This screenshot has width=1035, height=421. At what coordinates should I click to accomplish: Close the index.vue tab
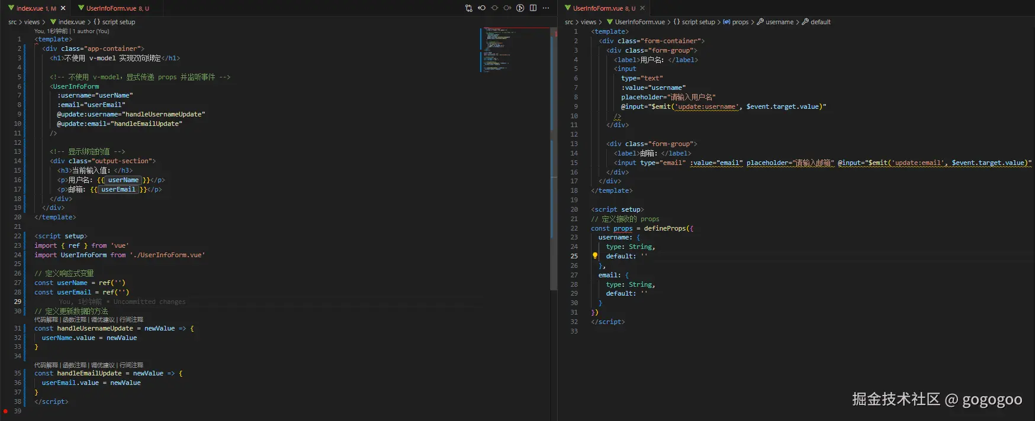[x=63, y=8]
